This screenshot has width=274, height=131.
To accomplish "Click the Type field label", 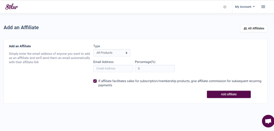I will [x=97, y=46].
